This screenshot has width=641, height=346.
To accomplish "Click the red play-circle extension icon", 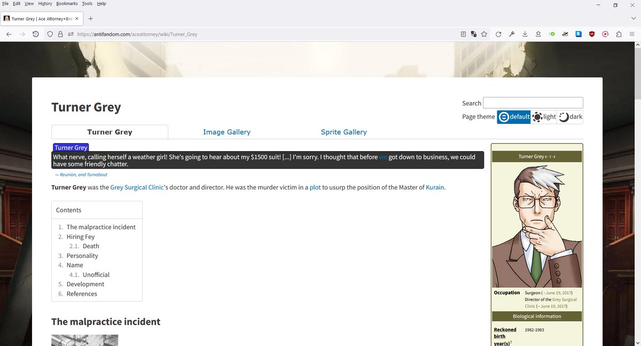I will click(605, 34).
